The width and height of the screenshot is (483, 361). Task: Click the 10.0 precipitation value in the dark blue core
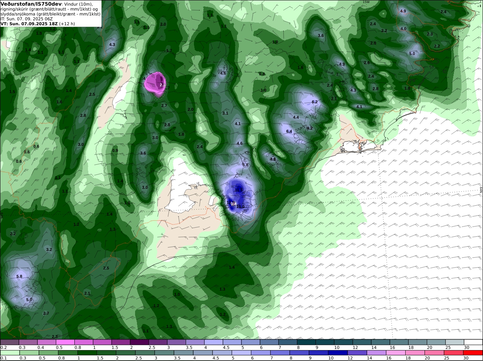240,207
